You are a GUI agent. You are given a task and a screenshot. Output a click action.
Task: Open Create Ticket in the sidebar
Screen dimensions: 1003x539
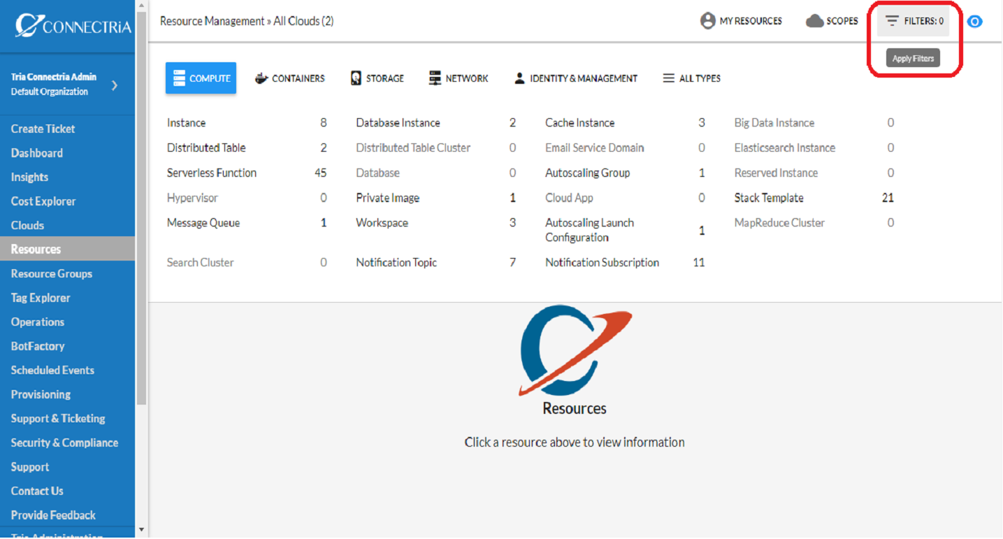43,129
